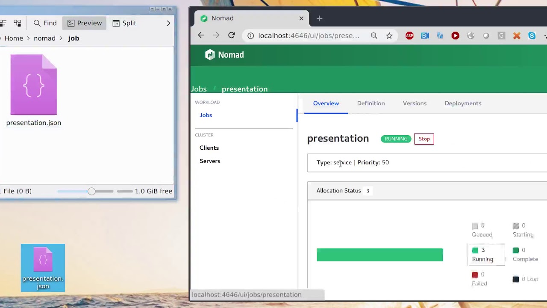The width and height of the screenshot is (547, 308).
Task: Toggle Preview mode in file manager
Action: click(x=85, y=23)
